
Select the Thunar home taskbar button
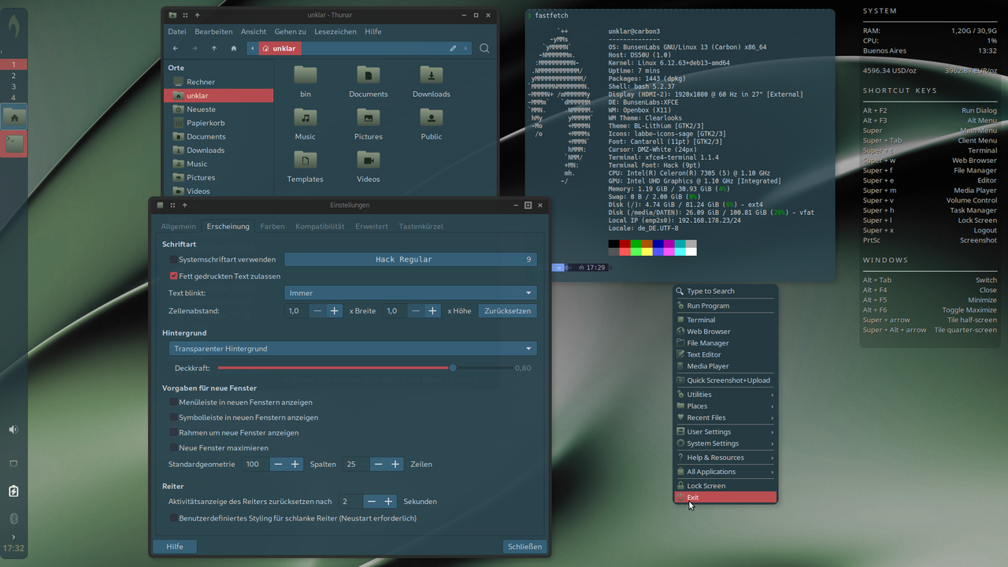[14, 117]
